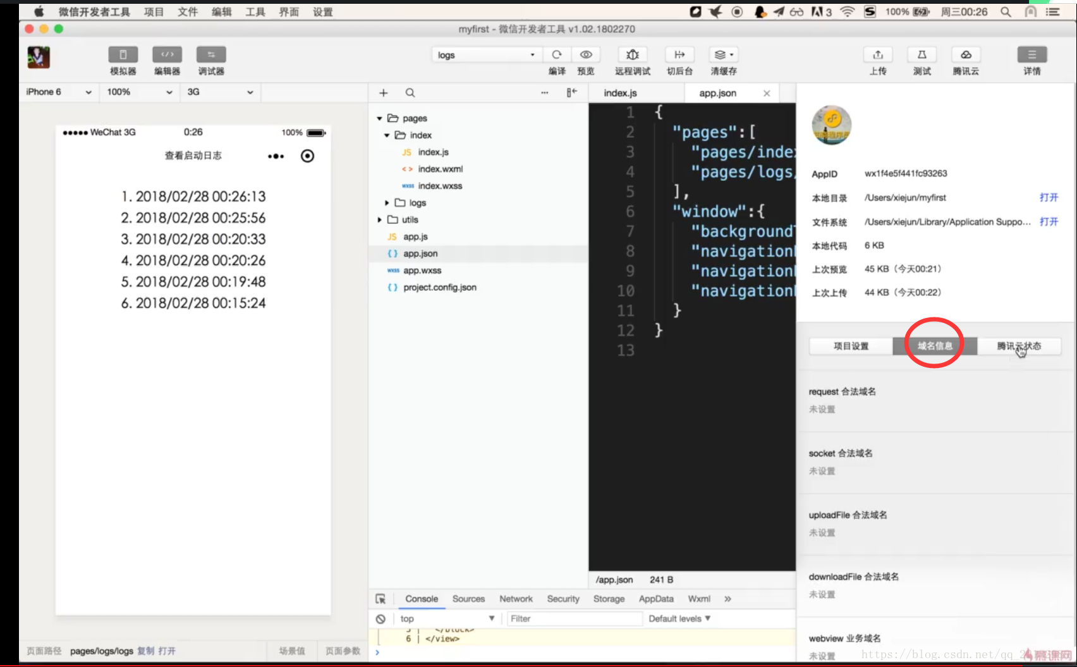Open the 项目 menu
1077x667 pixels.
(154, 12)
